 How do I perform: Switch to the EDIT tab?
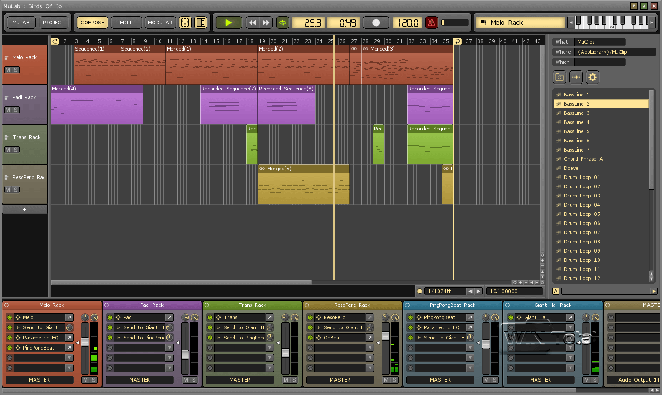(126, 23)
